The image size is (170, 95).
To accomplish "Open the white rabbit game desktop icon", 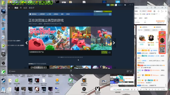I will [x=97, y=89].
